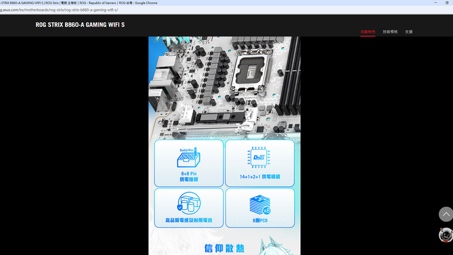Viewport: 453px width, 255px height.
Task: Open the ROG mascot chat icon
Action: (x=446, y=235)
